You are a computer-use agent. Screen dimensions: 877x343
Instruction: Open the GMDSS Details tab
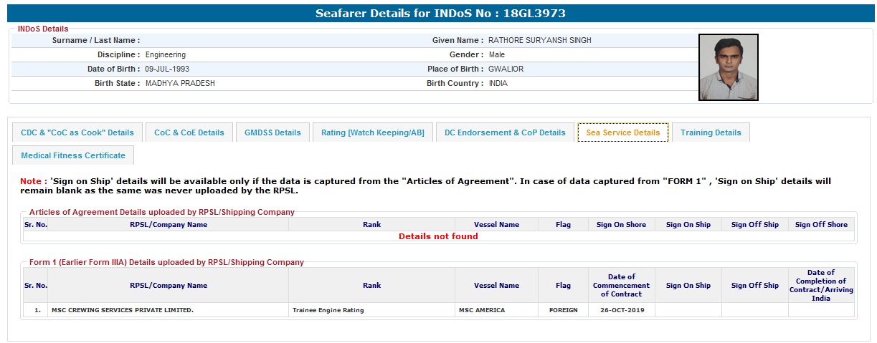coord(272,132)
